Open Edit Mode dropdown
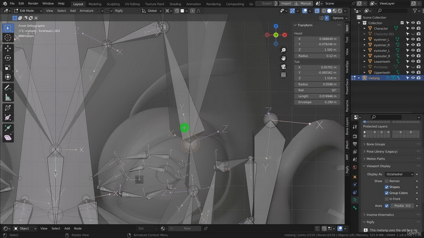The width and height of the screenshot is (424, 238). 28,11
